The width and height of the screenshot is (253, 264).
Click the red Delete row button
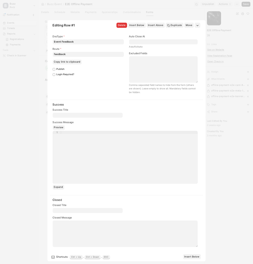click(x=122, y=25)
